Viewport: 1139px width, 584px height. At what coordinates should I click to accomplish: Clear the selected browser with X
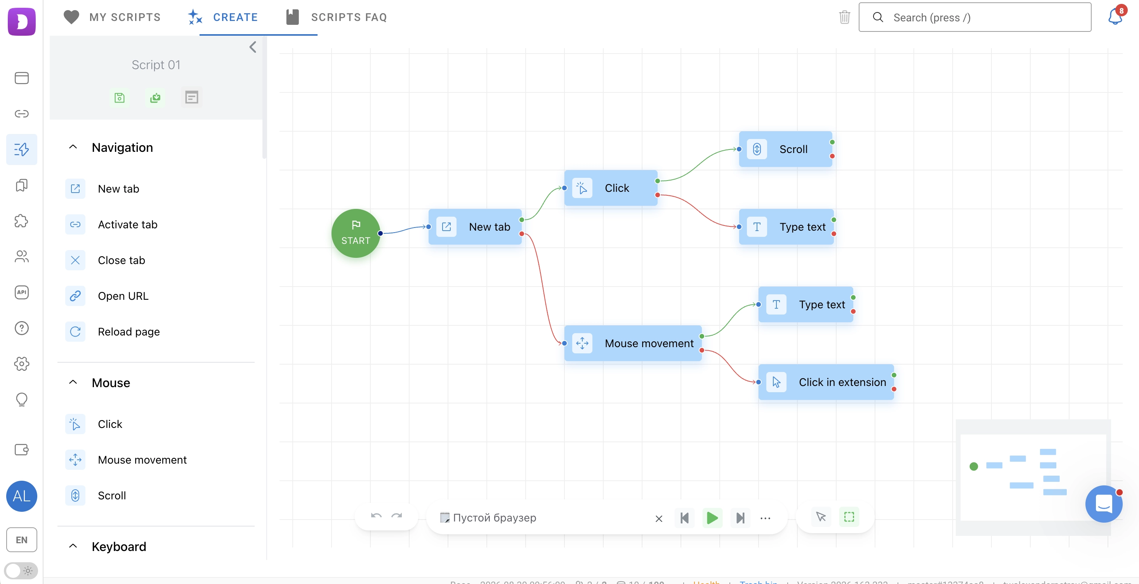pos(659,518)
